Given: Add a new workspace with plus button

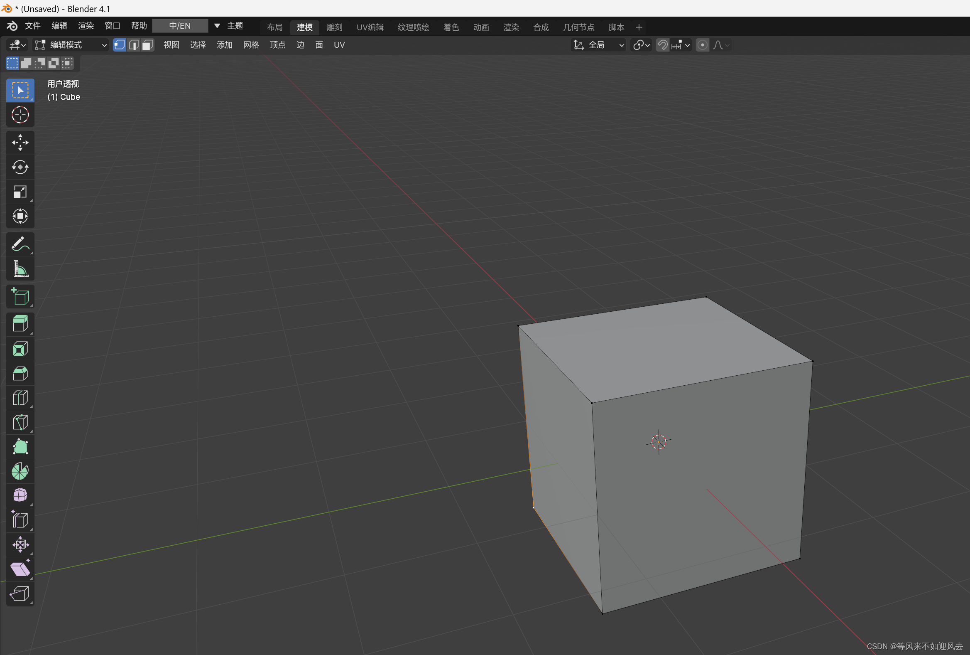Looking at the screenshot, I should [639, 27].
